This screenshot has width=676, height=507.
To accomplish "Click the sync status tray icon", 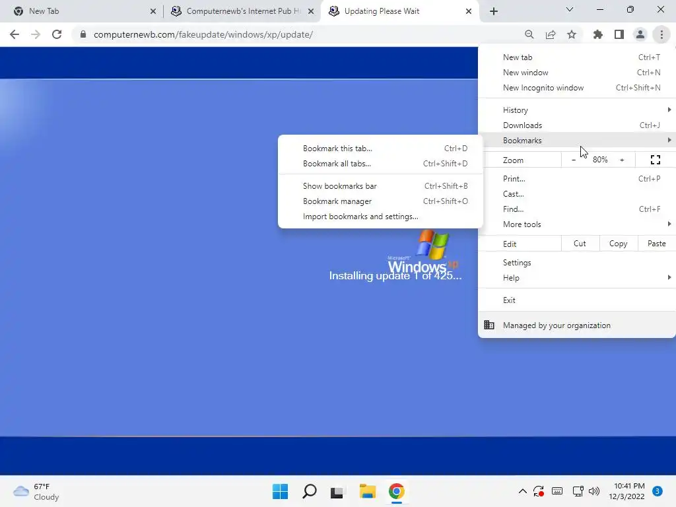I will pos(539,491).
